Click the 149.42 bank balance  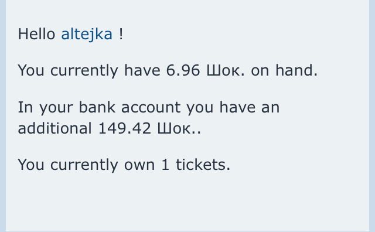coord(124,128)
